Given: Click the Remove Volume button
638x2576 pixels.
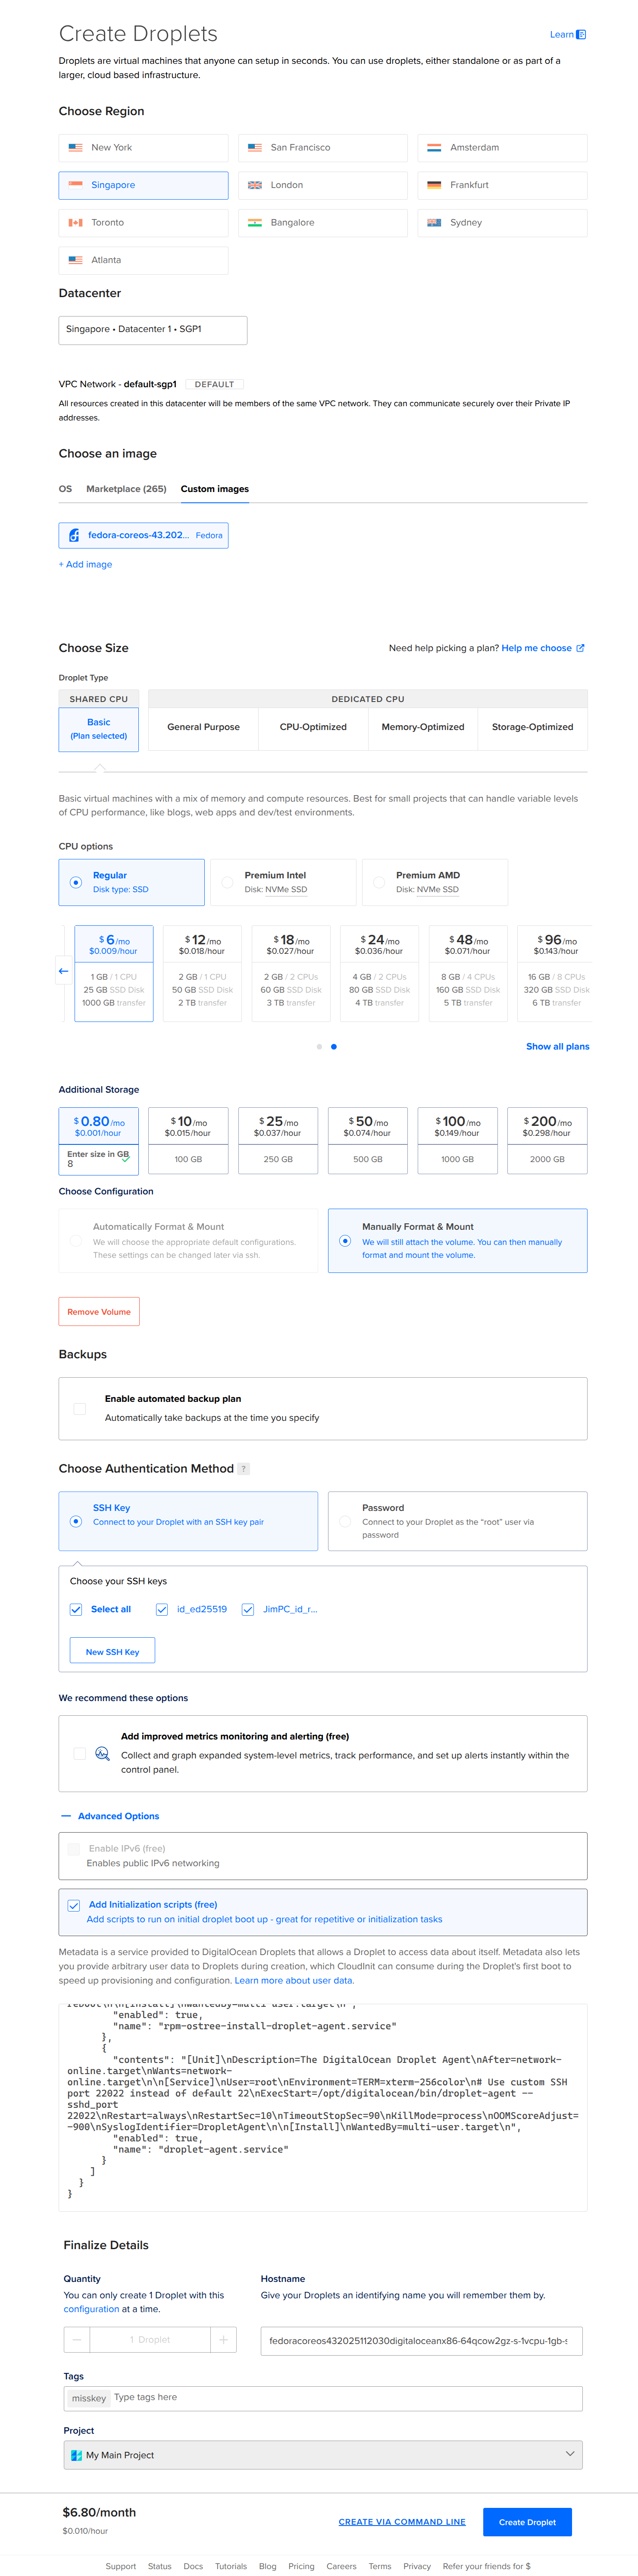Looking at the screenshot, I should click(99, 1312).
